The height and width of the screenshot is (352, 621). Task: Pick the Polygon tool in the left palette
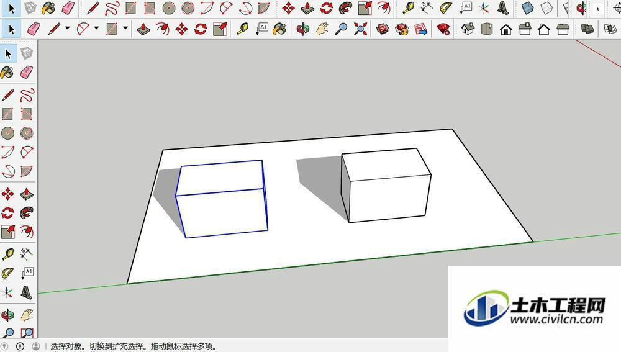click(27, 133)
